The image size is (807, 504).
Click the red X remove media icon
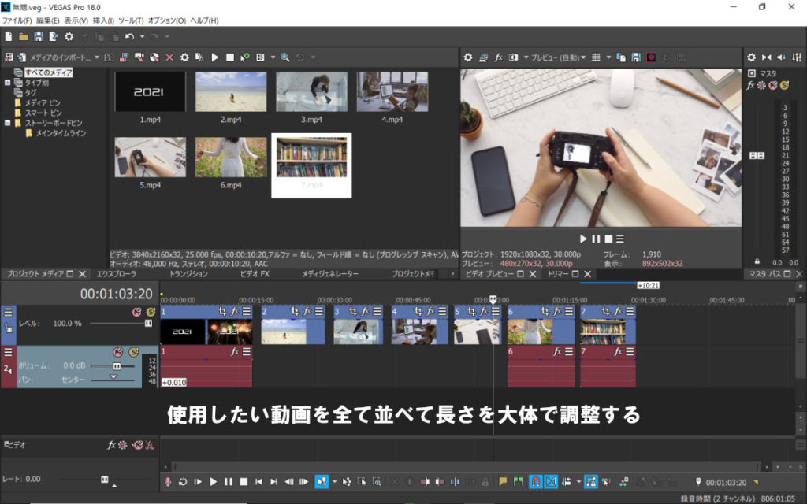pyautogui.click(x=169, y=57)
